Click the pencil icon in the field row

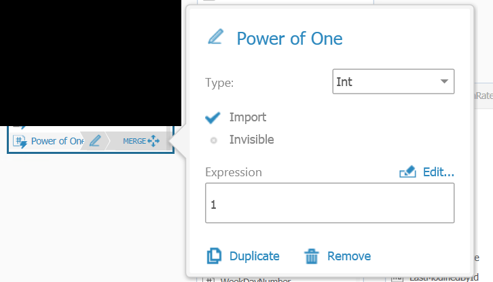coord(95,141)
